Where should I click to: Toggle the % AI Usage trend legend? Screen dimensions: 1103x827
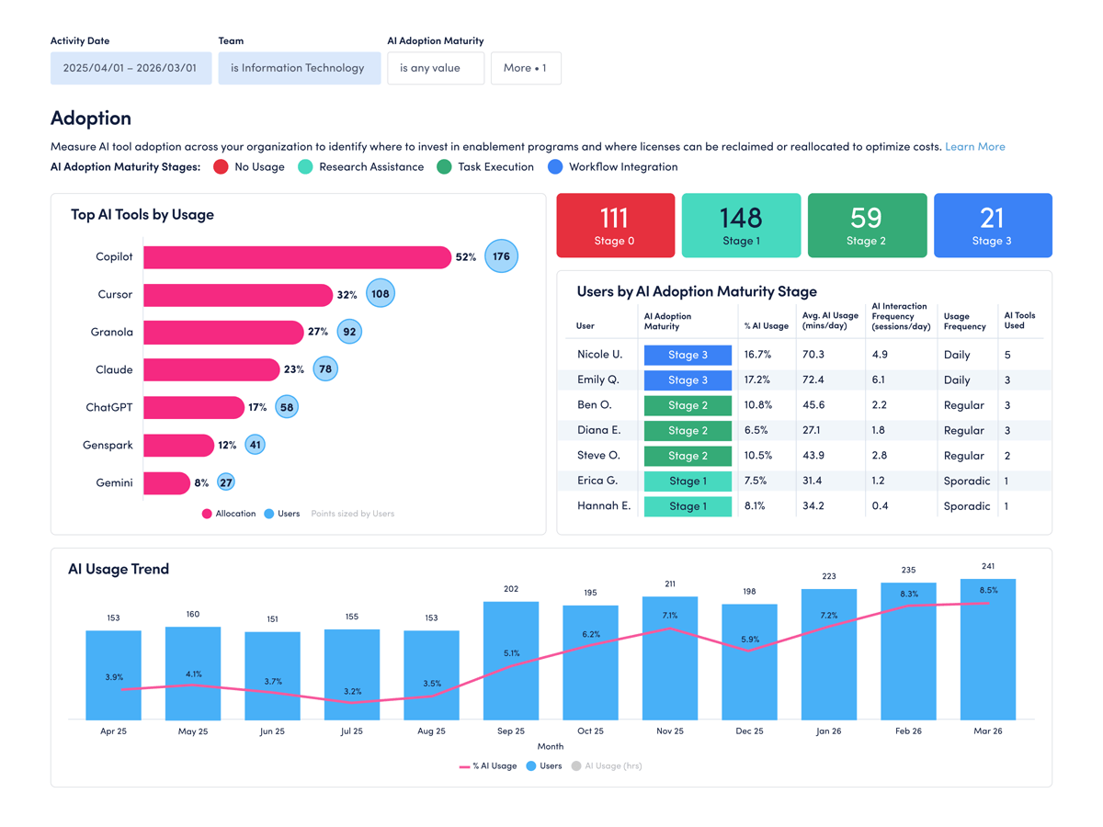(488, 765)
